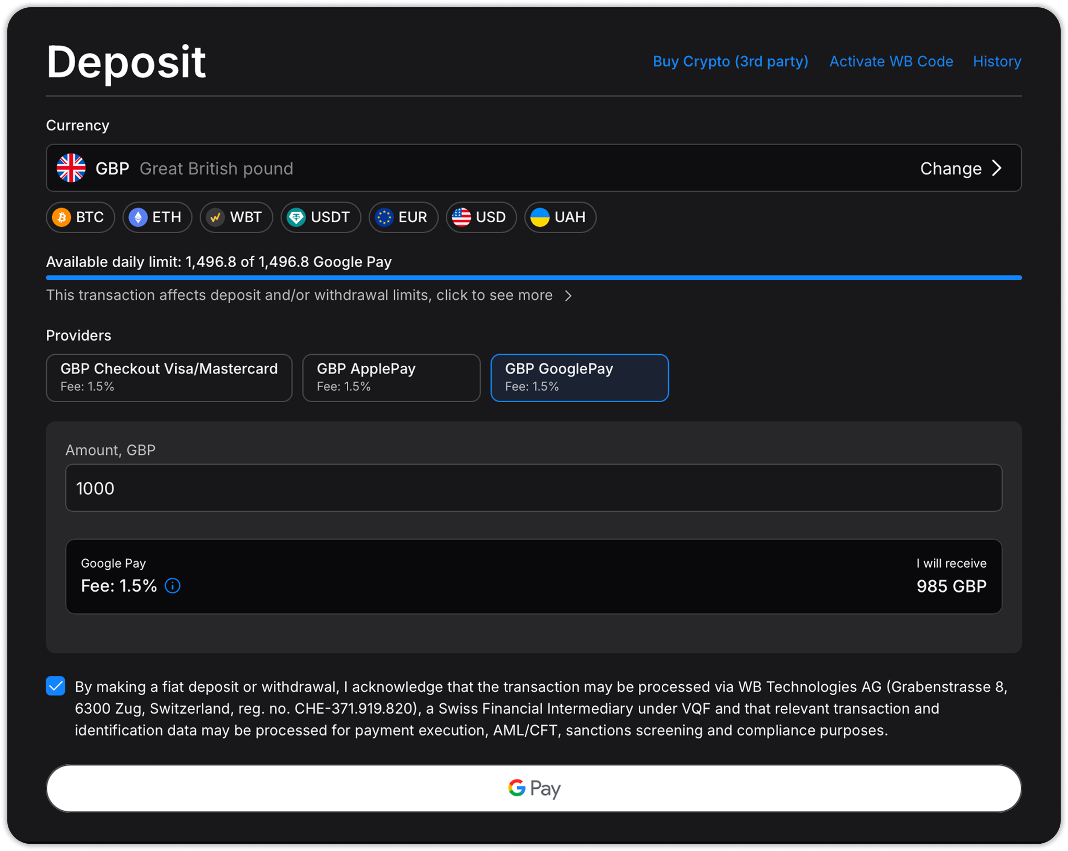This screenshot has height=851, width=1068.
Task: Open the GBP currency selector field
Action: point(533,168)
